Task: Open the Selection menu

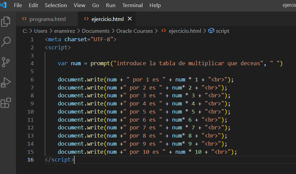Action: tap(56, 5)
